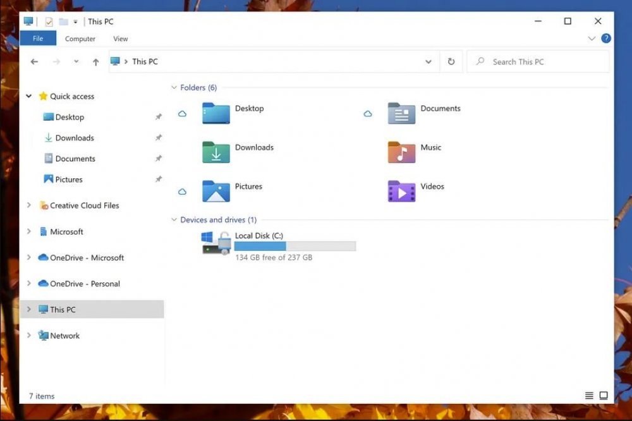Image resolution: width=632 pixels, height=421 pixels.
Task: Open the address bar history dropdown
Action: click(x=428, y=62)
